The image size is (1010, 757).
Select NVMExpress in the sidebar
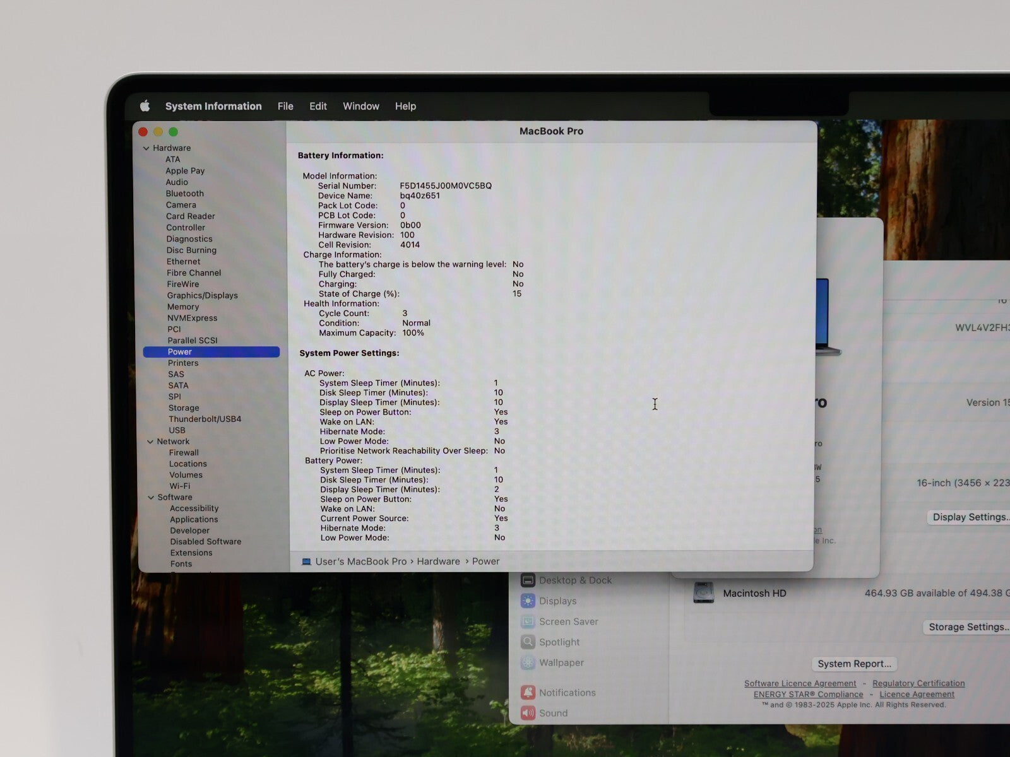tap(193, 318)
